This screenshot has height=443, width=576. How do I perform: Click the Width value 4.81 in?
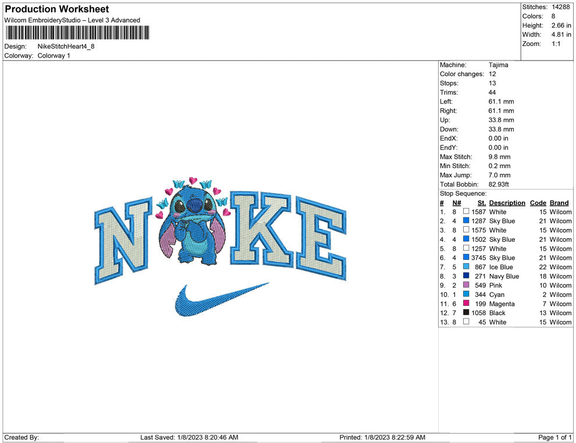[561, 34]
